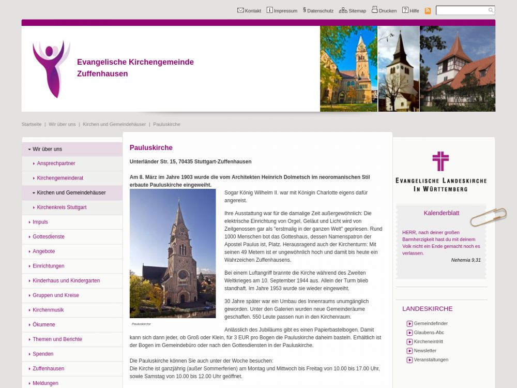Expand the Gottesdienste menu item
517x388 pixels.
[49, 236]
